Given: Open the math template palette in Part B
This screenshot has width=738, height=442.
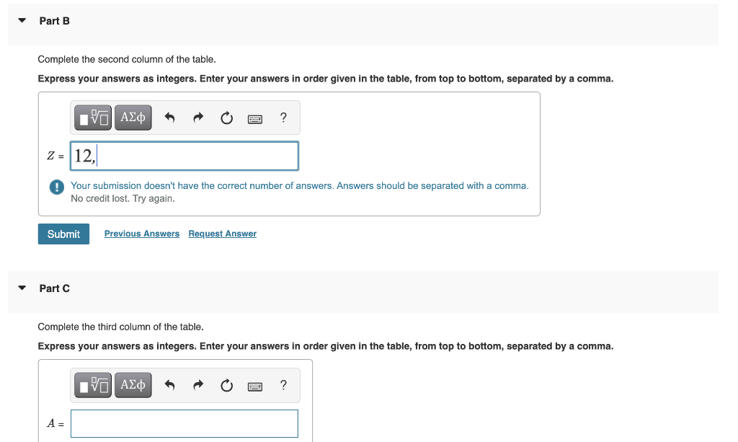Looking at the screenshot, I should (x=92, y=117).
